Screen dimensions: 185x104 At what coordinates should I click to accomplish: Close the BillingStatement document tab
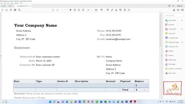31,6
